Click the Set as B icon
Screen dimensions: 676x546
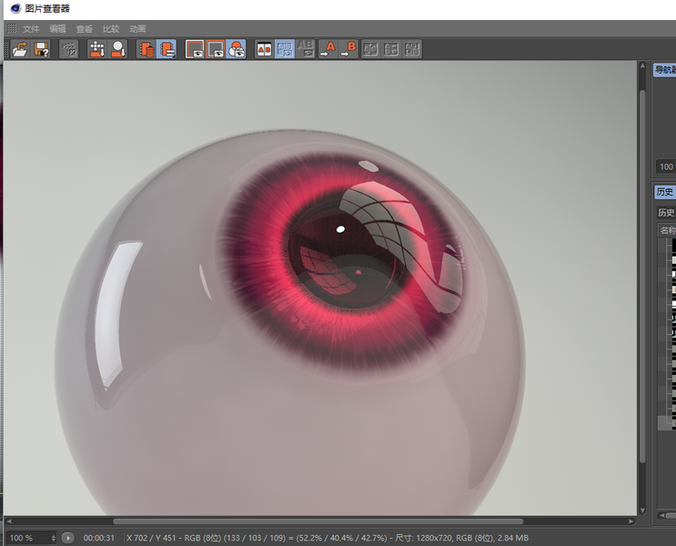coord(348,49)
